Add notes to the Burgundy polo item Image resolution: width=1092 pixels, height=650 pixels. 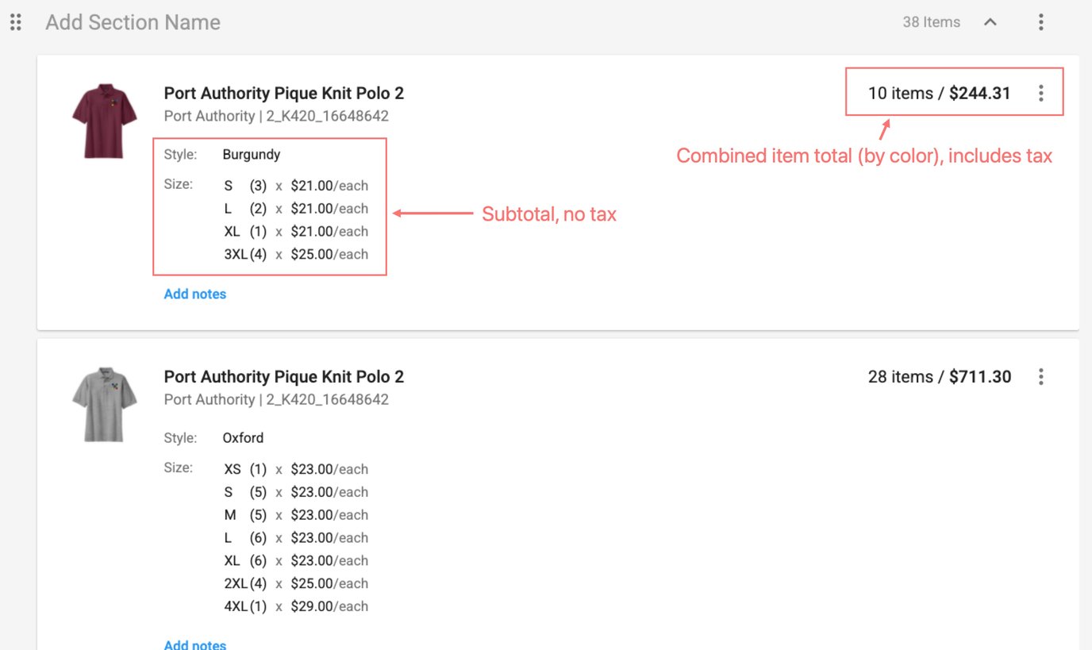tap(194, 294)
